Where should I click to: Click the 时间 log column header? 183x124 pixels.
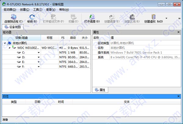(x=61, y=102)
